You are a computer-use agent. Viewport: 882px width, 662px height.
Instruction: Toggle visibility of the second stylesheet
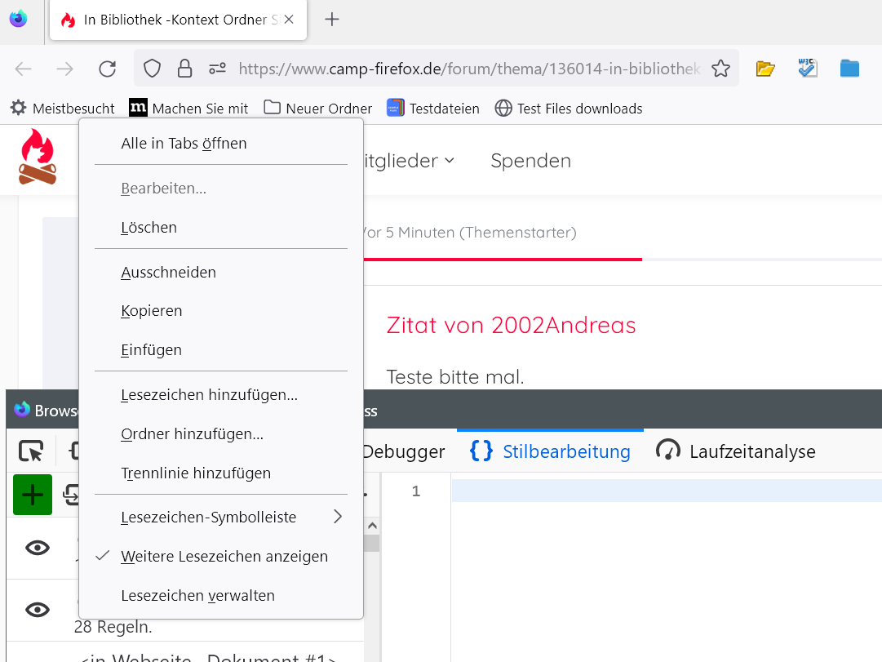pyautogui.click(x=38, y=610)
